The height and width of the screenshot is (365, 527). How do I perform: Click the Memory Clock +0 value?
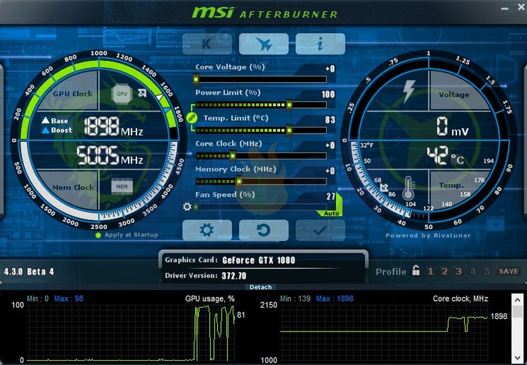(x=330, y=171)
